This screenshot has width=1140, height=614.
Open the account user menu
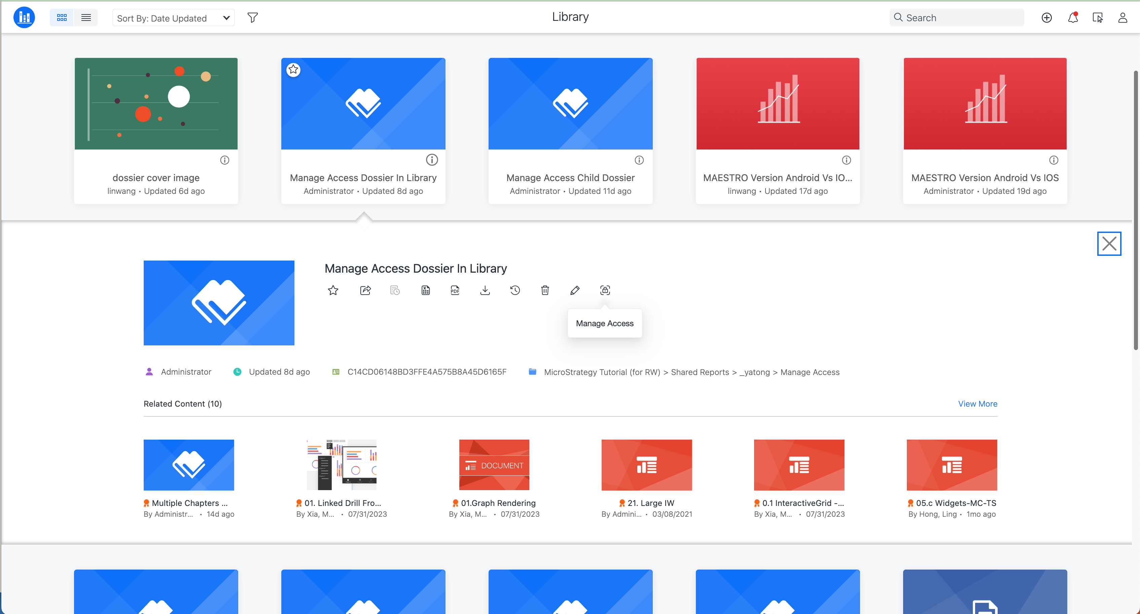tap(1123, 18)
